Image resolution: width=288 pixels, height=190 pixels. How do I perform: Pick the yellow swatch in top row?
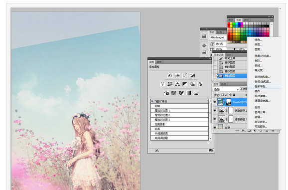pyautogui.click(x=231, y=24)
